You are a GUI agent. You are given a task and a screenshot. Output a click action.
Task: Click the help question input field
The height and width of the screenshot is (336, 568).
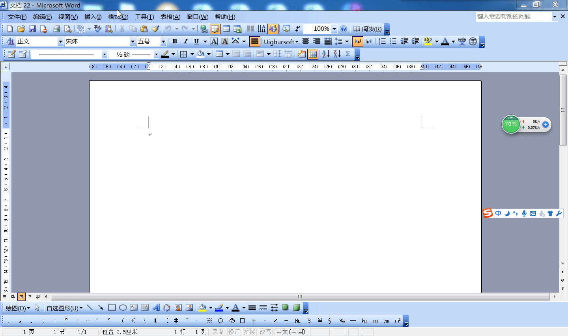(x=514, y=17)
